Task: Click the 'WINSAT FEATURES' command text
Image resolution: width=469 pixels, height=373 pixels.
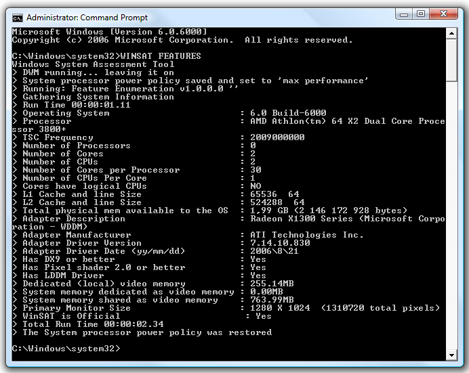Action: click(x=161, y=56)
